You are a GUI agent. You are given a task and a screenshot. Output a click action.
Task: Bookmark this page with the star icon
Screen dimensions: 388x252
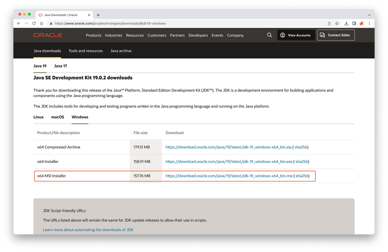coord(337,23)
